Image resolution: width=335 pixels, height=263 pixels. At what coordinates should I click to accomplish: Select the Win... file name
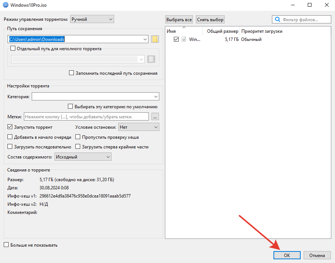click(195, 39)
